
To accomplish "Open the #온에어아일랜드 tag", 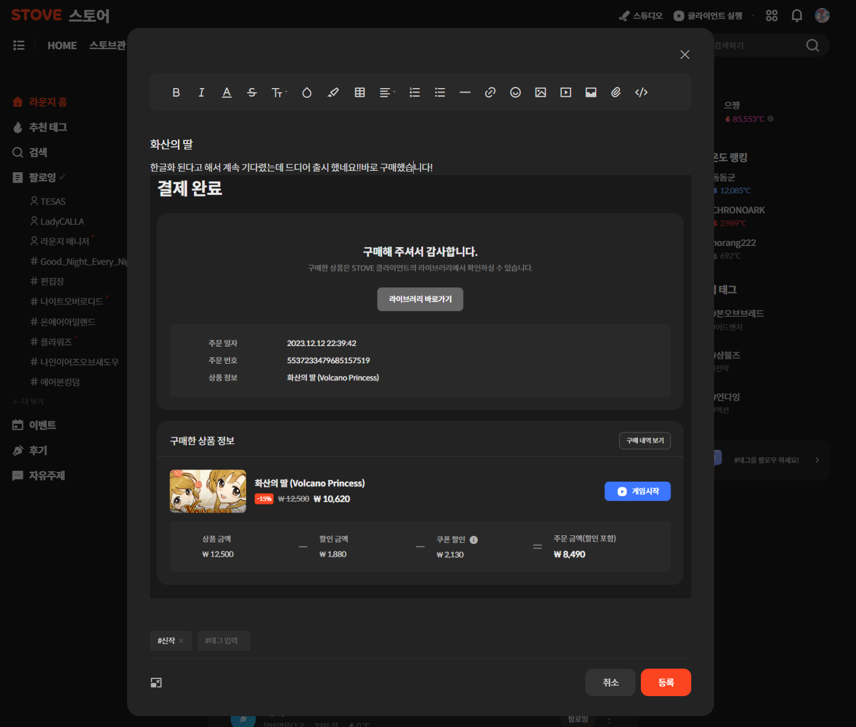I will 63,322.
